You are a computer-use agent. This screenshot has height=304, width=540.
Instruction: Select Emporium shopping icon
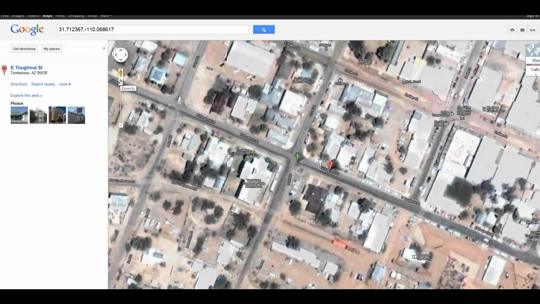click(340, 80)
